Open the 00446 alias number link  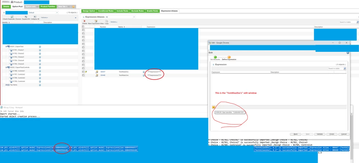(x=103, y=75)
